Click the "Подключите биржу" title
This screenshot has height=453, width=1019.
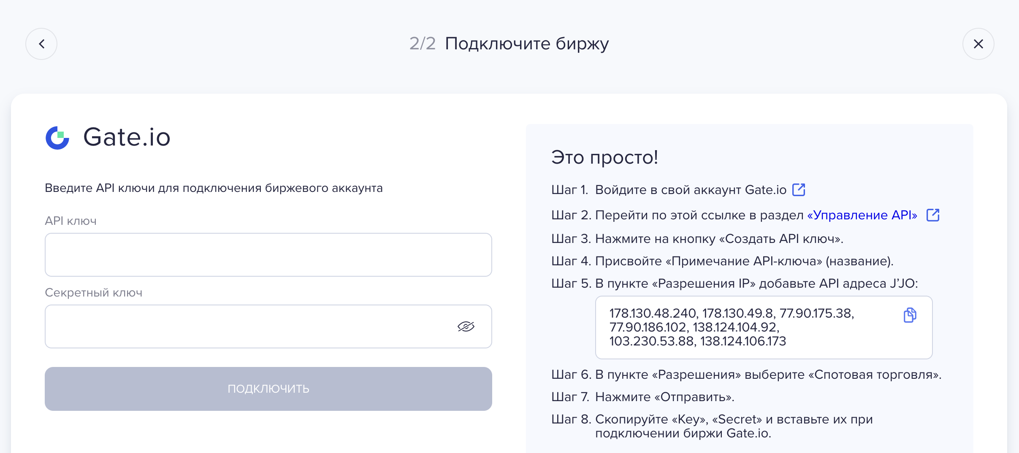pos(527,43)
